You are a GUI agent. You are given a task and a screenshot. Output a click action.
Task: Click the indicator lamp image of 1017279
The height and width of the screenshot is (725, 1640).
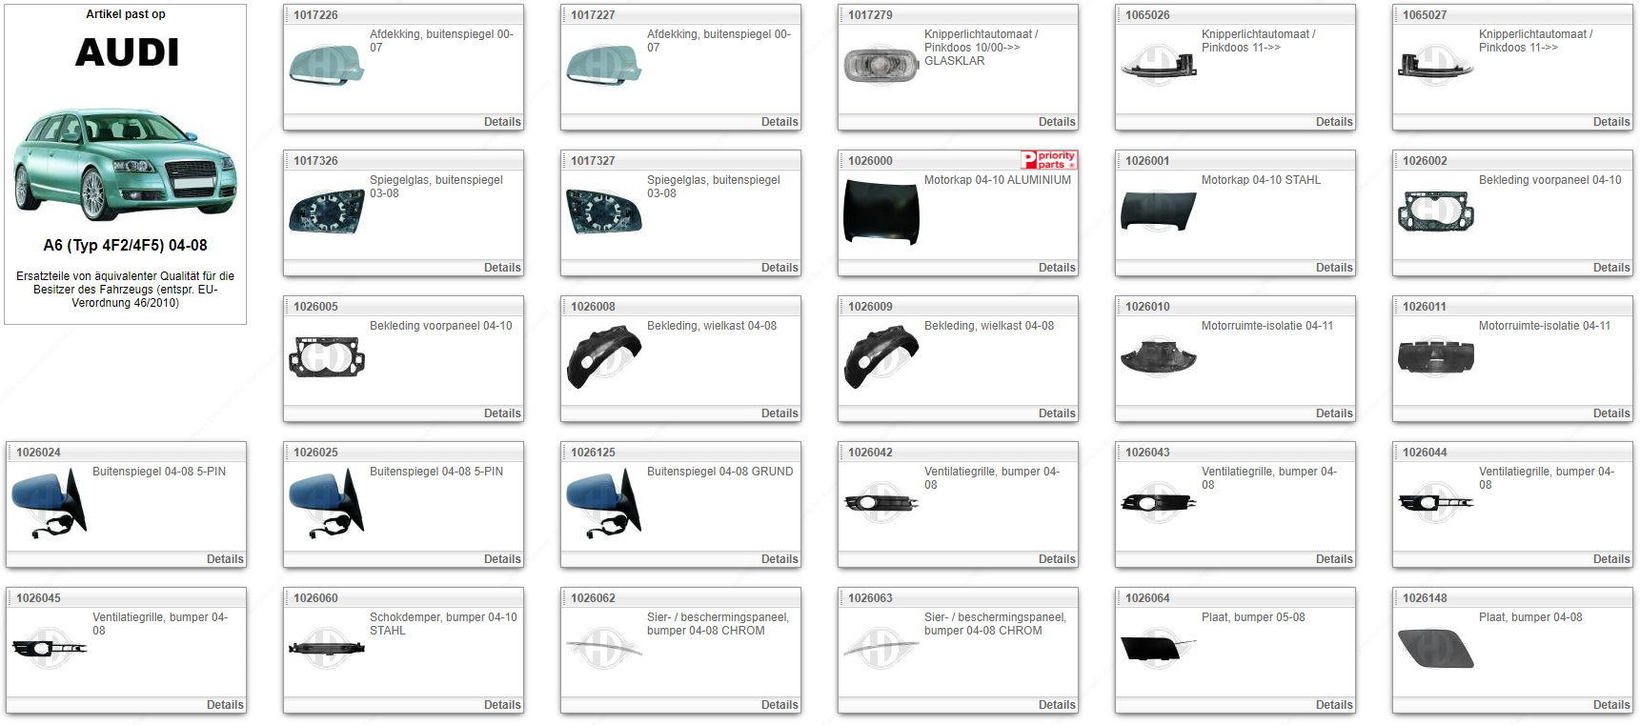[x=881, y=65]
